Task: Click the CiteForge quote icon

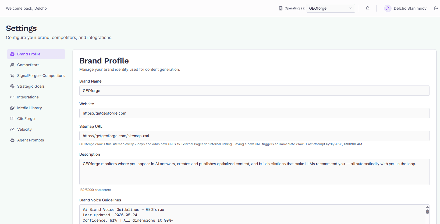Action: pyautogui.click(x=12, y=119)
